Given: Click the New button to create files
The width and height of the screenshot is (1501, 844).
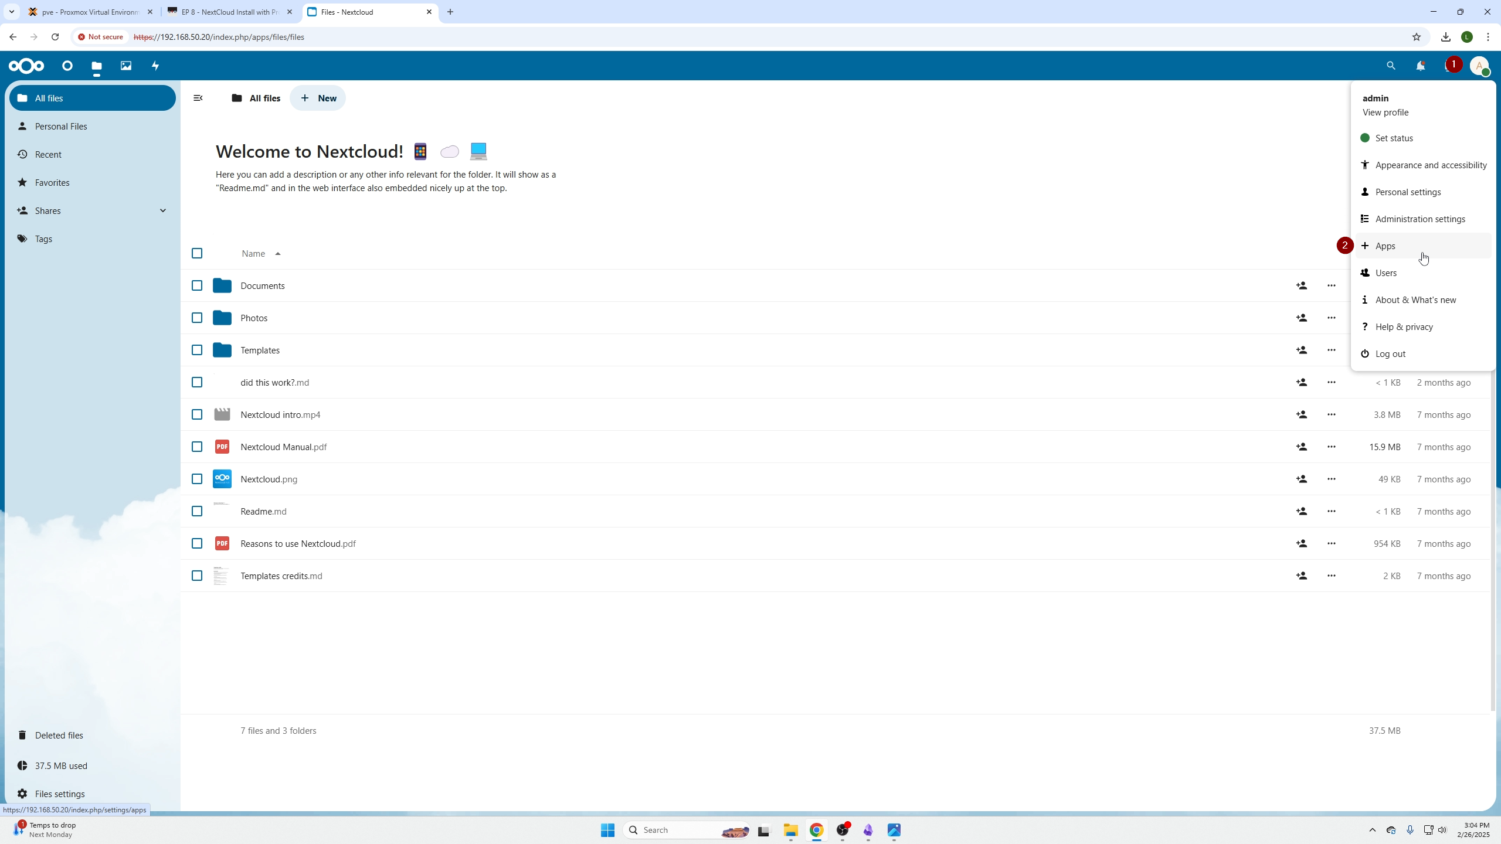Looking at the screenshot, I should pyautogui.click(x=318, y=98).
